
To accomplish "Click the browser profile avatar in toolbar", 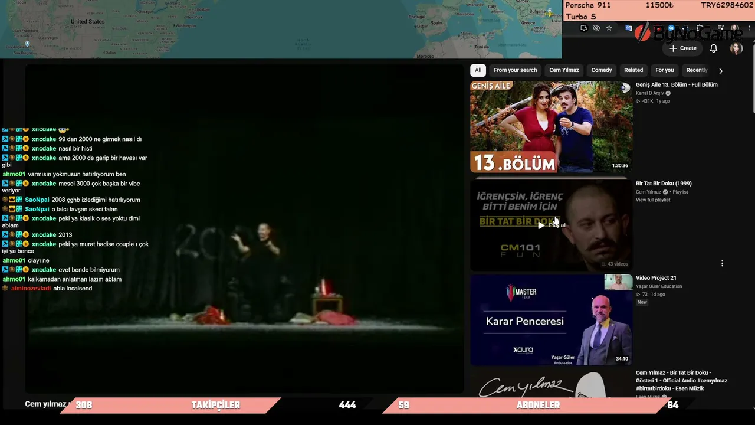I will pos(735,28).
